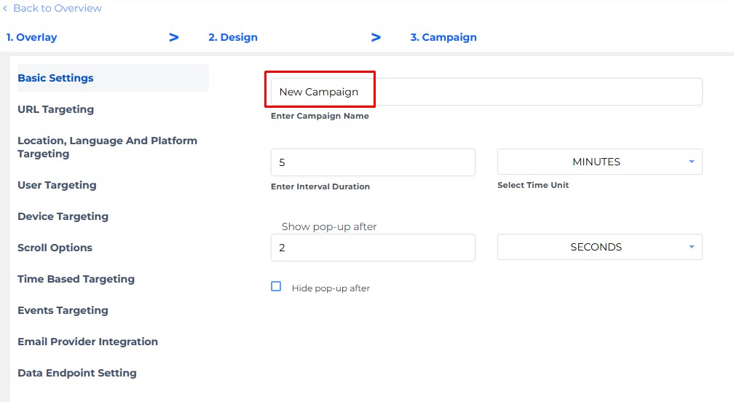Click the Back to Overview chevron icon
The height and width of the screenshot is (402, 734).
click(x=5, y=9)
